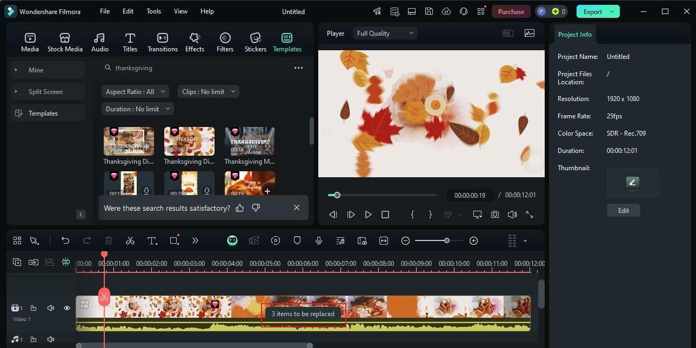Dismiss the search feedback prompt

297,208
